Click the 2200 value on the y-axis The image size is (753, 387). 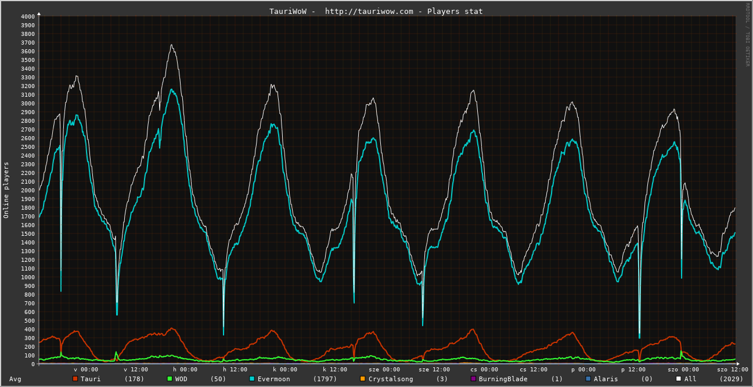[28, 173]
